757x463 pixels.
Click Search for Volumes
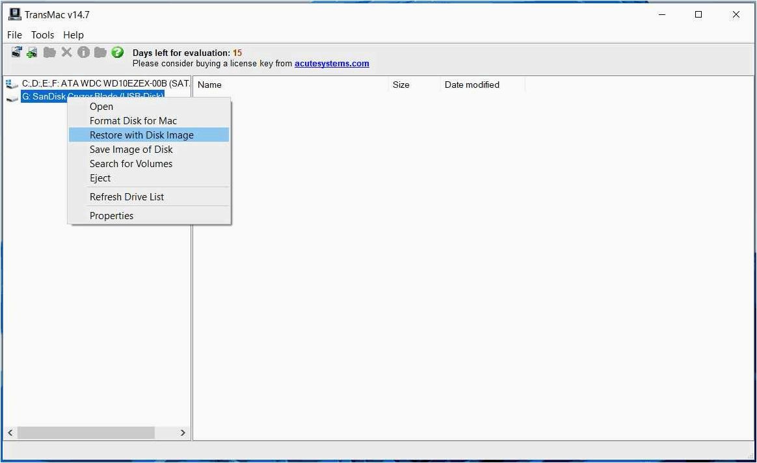(149, 164)
